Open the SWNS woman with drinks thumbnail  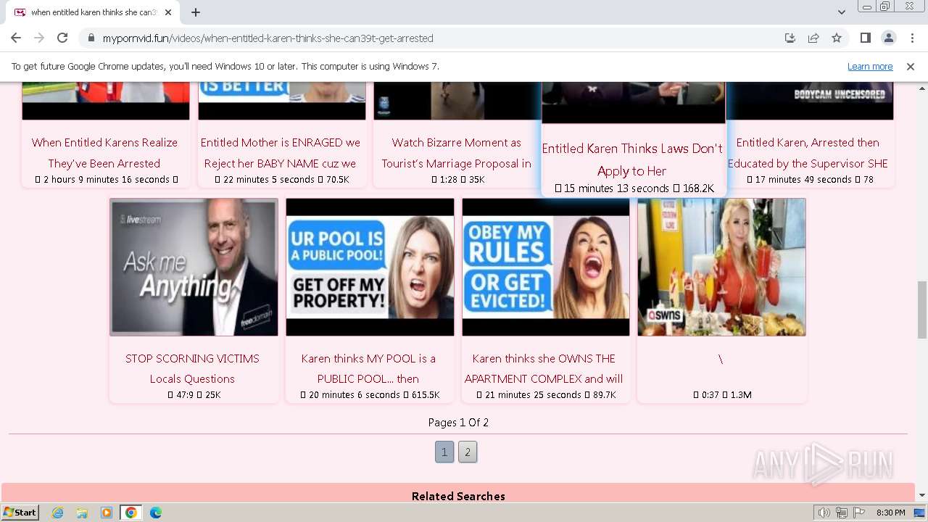tap(721, 267)
